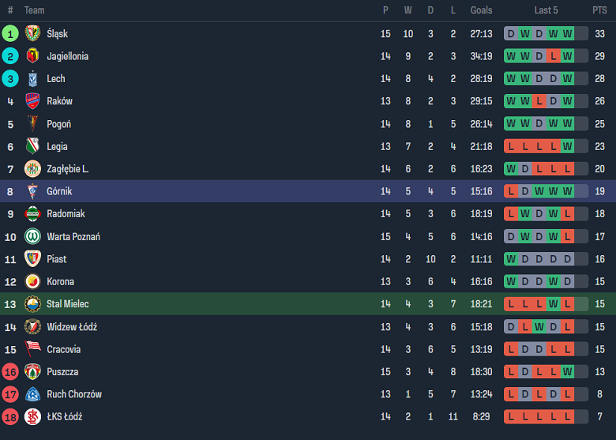Select the Radomiak team name

(66, 214)
